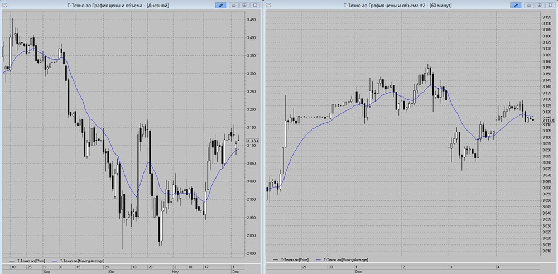Click the date 30 marker on the 60-minute time axis
558x274 pixels.
pos(331,267)
